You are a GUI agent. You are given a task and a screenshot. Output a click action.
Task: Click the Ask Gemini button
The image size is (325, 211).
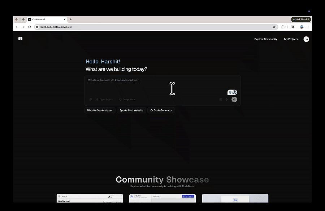click(301, 19)
